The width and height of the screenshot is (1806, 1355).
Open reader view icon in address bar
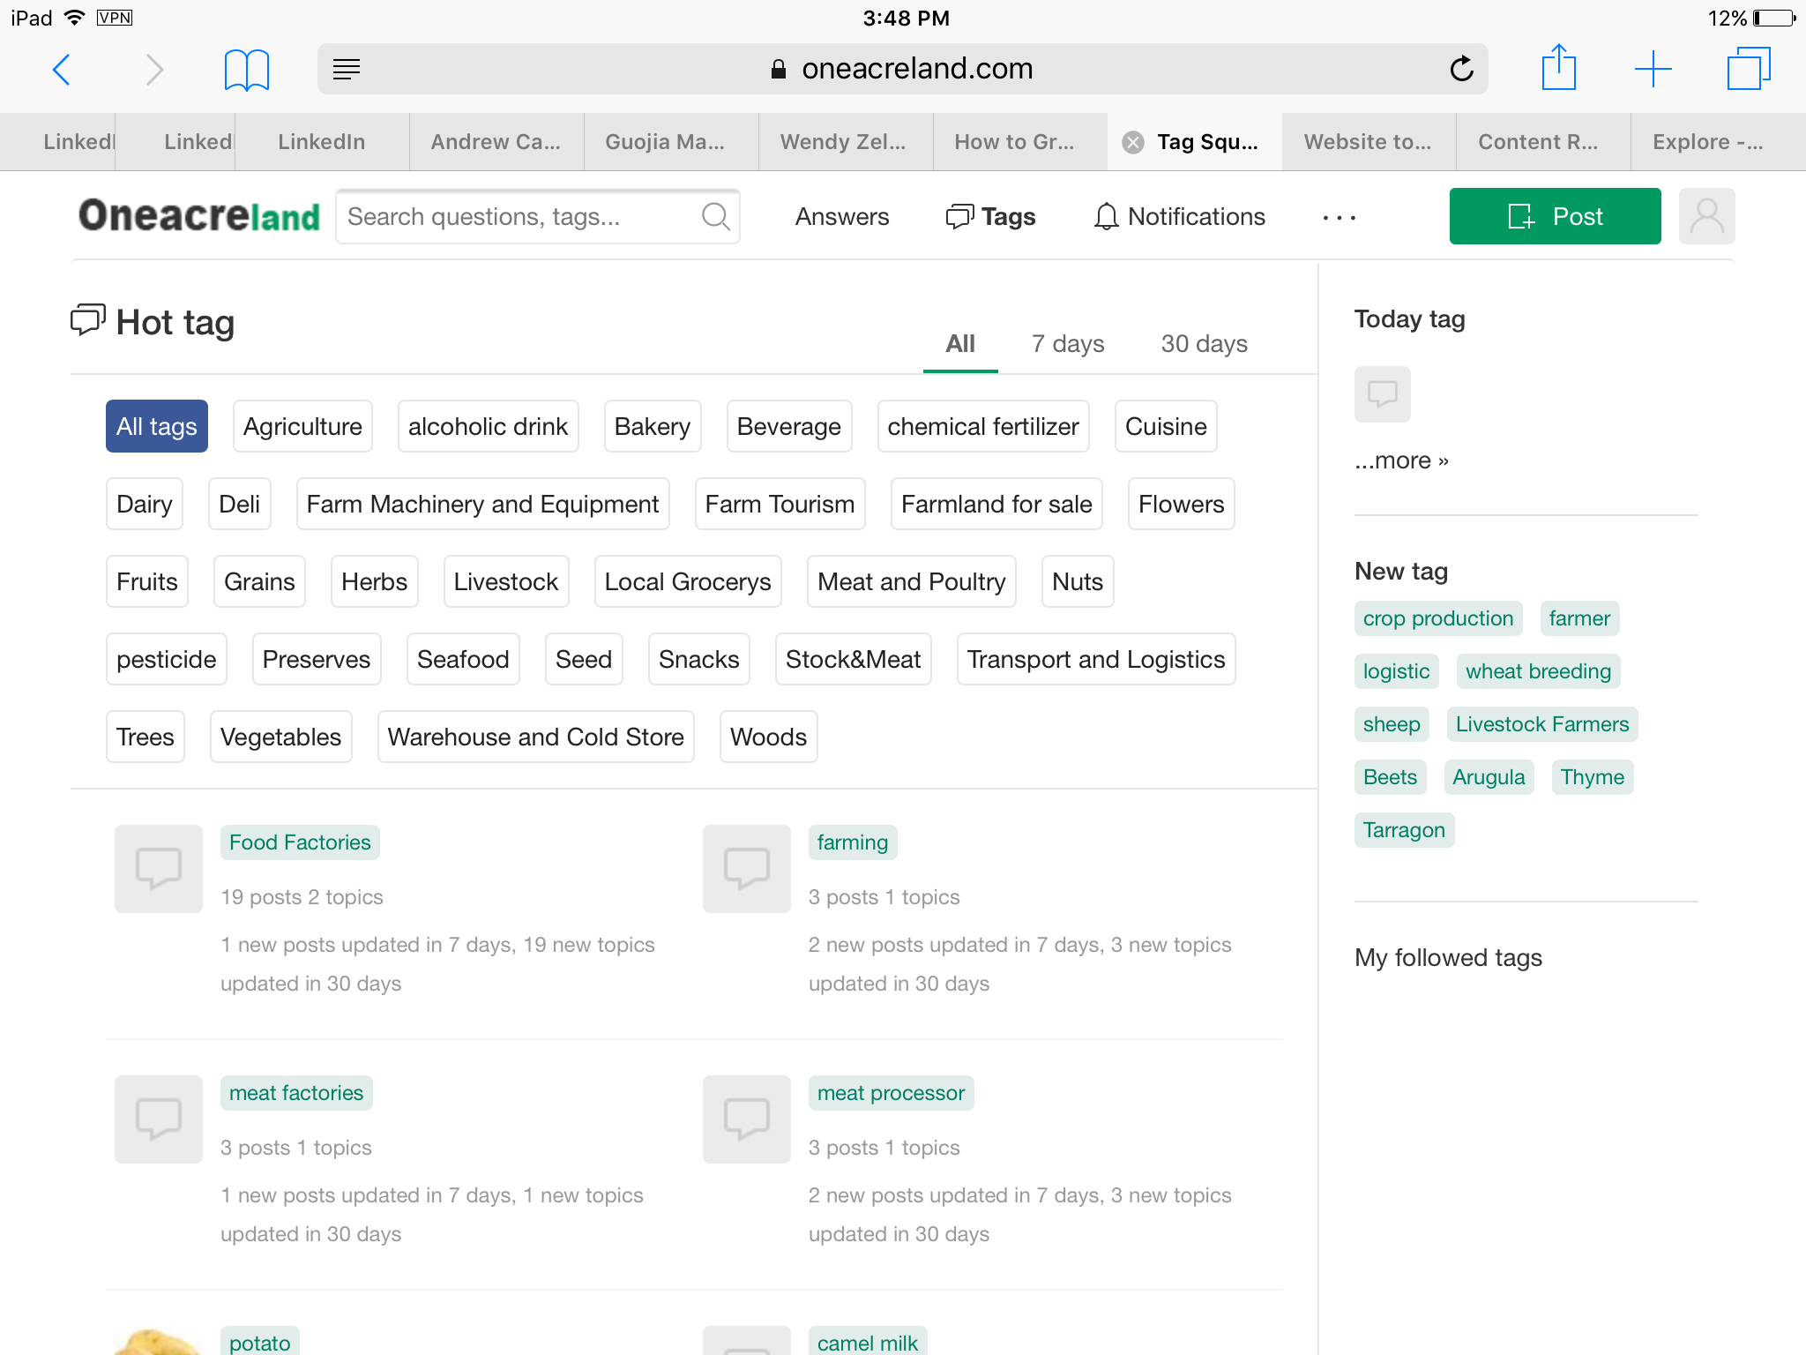(347, 69)
